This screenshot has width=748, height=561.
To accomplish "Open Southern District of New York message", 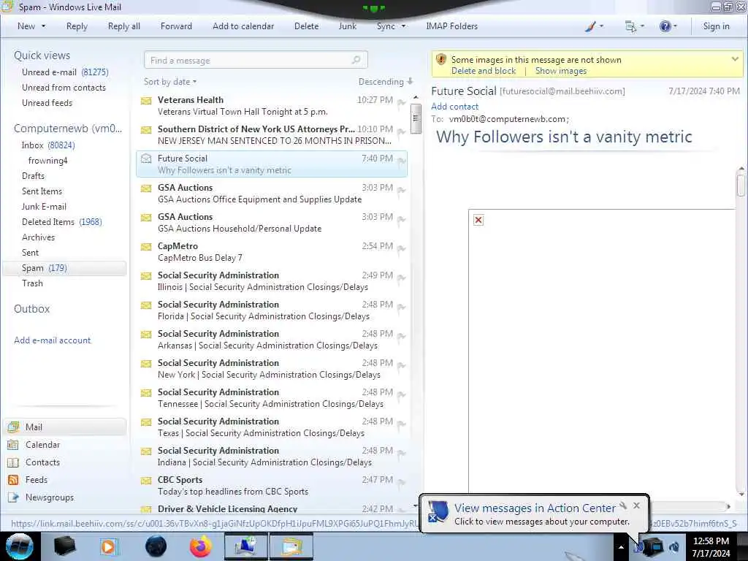I will (x=272, y=134).
